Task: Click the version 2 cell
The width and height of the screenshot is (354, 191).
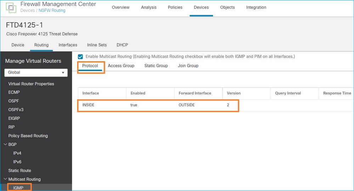Action: [228, 105]
